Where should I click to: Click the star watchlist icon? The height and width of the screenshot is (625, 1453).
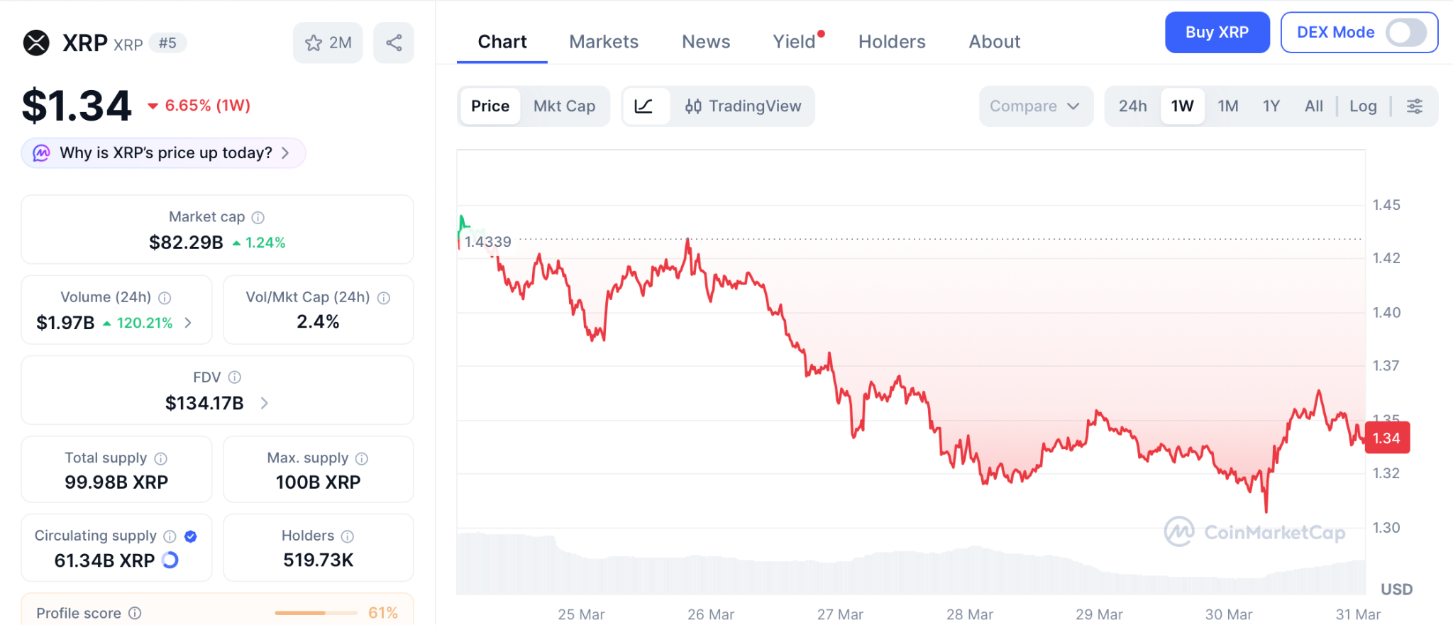314,43
